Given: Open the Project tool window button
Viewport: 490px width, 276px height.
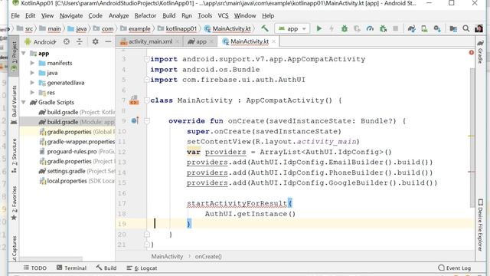Looking at the screenshot, I should click(14, 56).
